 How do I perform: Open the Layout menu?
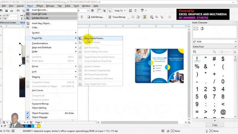(x=20, y=6)
